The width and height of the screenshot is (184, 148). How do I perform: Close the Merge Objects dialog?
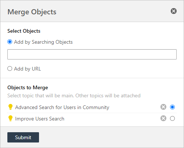coord(174,11)
